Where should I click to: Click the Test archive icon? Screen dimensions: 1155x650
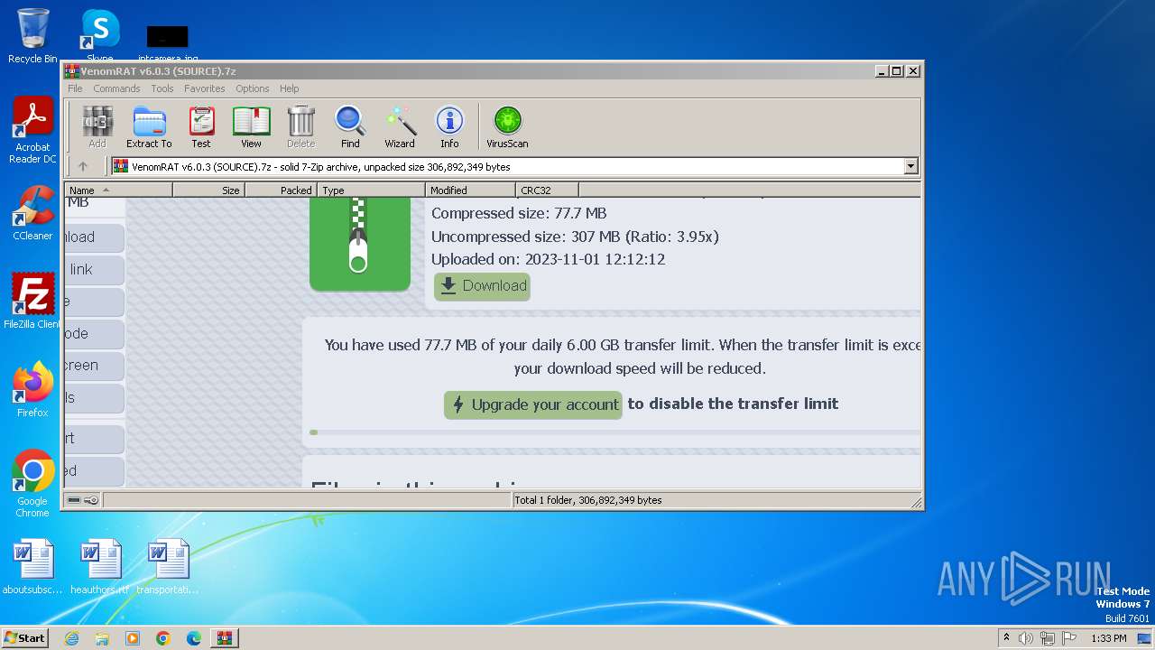click(201, 126)
